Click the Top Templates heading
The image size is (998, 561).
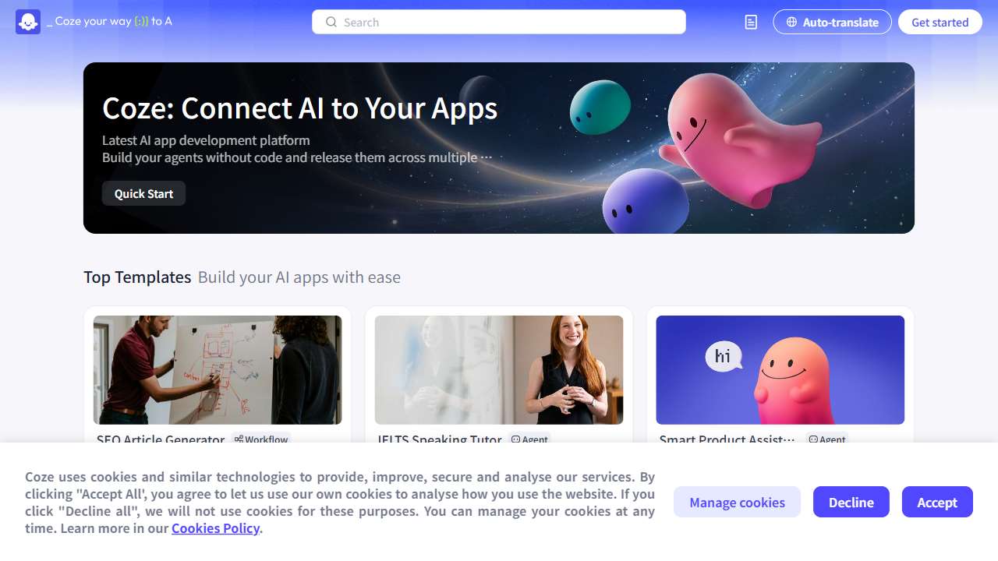tap(137, 277)
